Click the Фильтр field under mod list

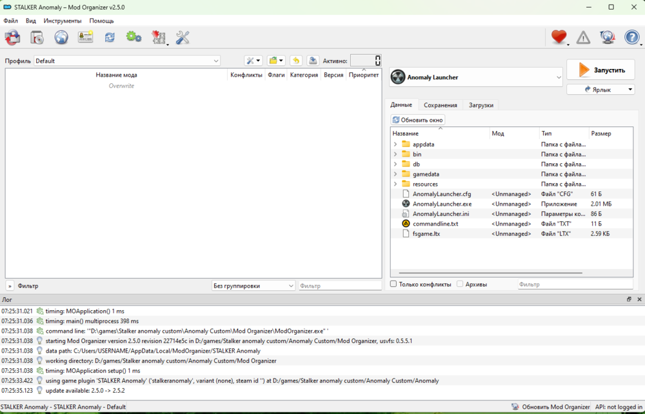340,286
